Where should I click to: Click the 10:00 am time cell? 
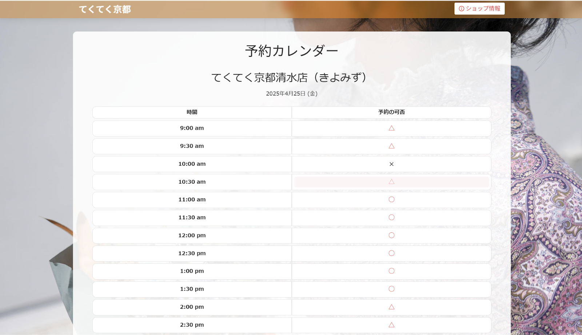(192, 164)
